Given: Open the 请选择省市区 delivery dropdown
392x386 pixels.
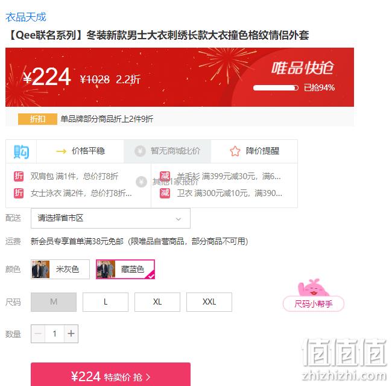Looking at the screenshot, I should (110, 218).
